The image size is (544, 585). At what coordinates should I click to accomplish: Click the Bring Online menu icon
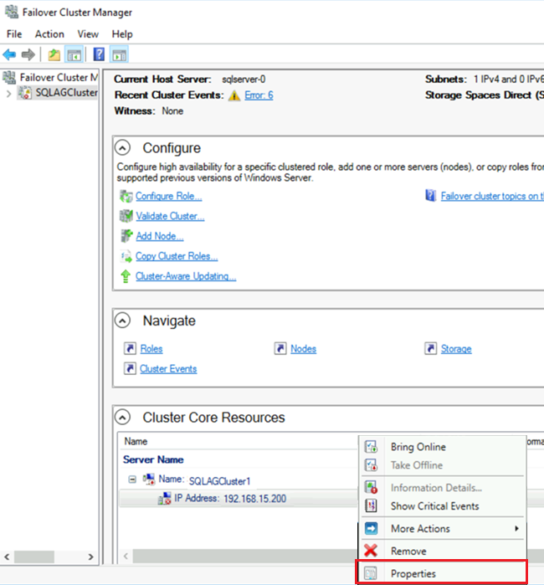tap(371, 447)
